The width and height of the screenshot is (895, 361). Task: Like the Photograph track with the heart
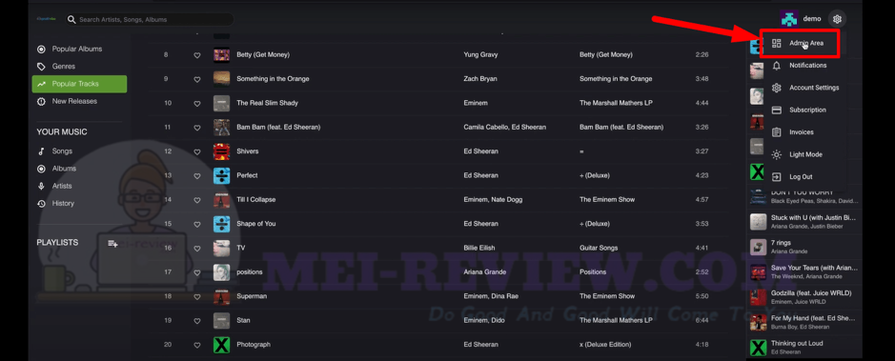(x=197, y=345)
